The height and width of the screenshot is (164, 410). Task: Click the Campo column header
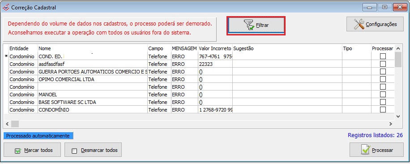[x=159, y=48]
